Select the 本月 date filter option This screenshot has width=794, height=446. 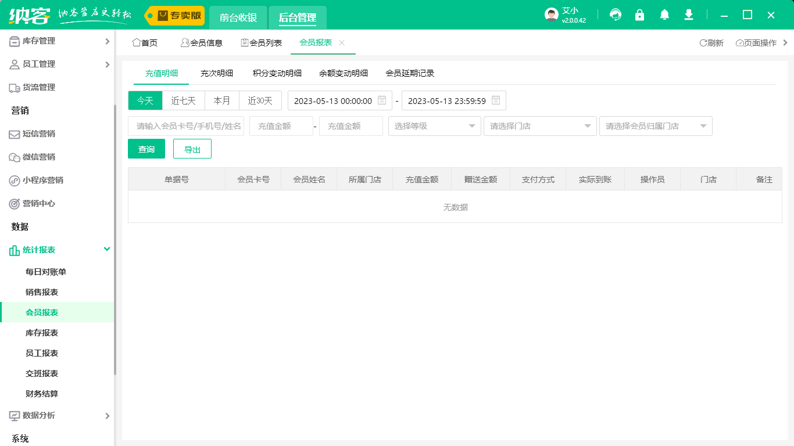[221, 100]
